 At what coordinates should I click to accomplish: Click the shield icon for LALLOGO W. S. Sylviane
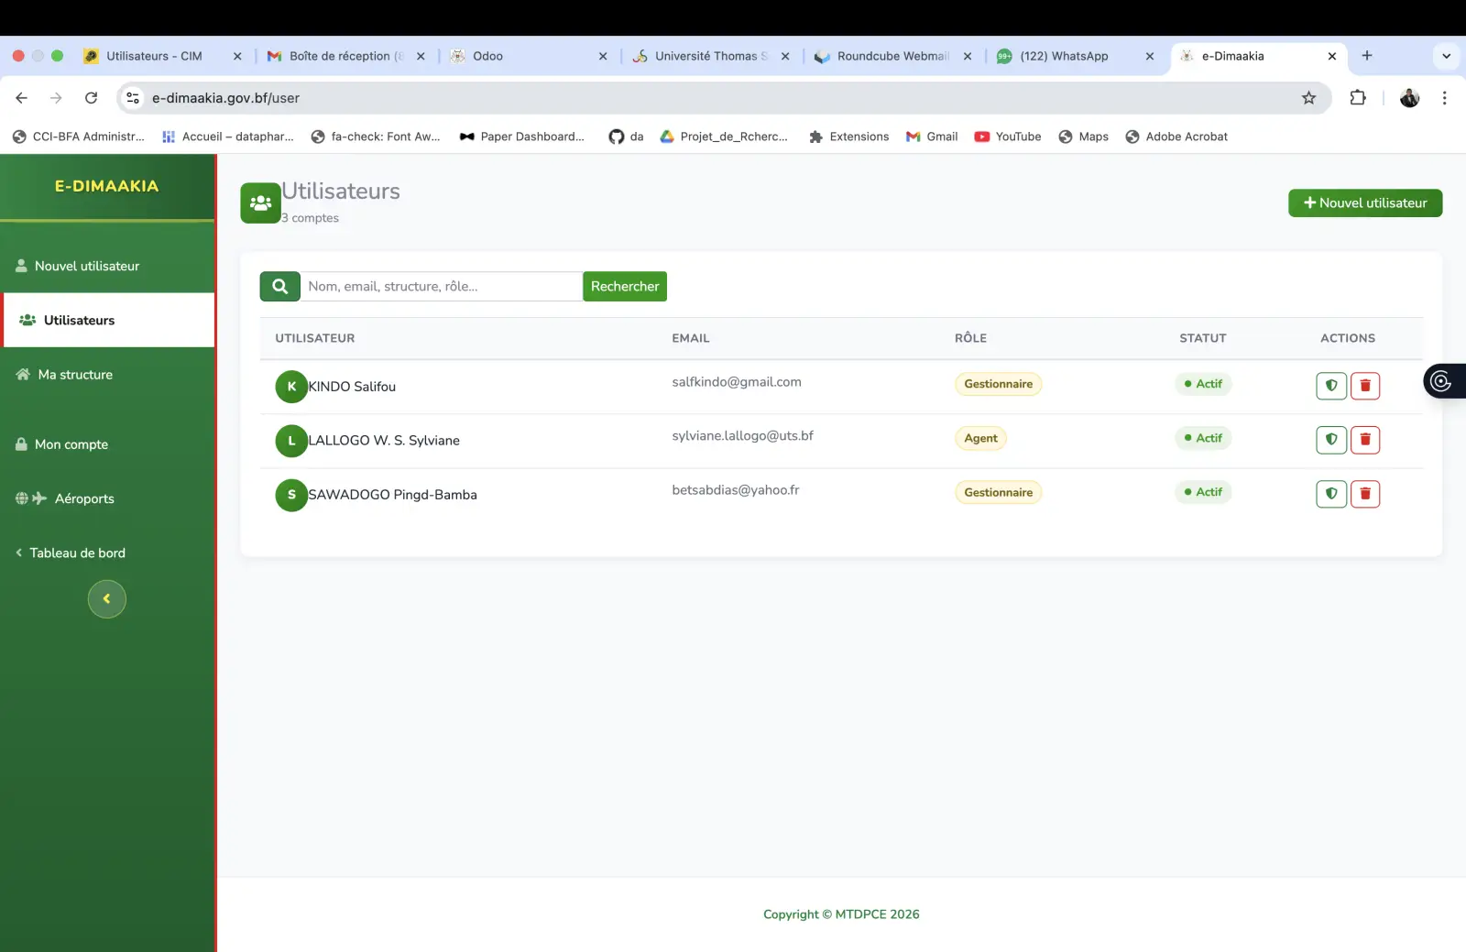point(1331,440)
